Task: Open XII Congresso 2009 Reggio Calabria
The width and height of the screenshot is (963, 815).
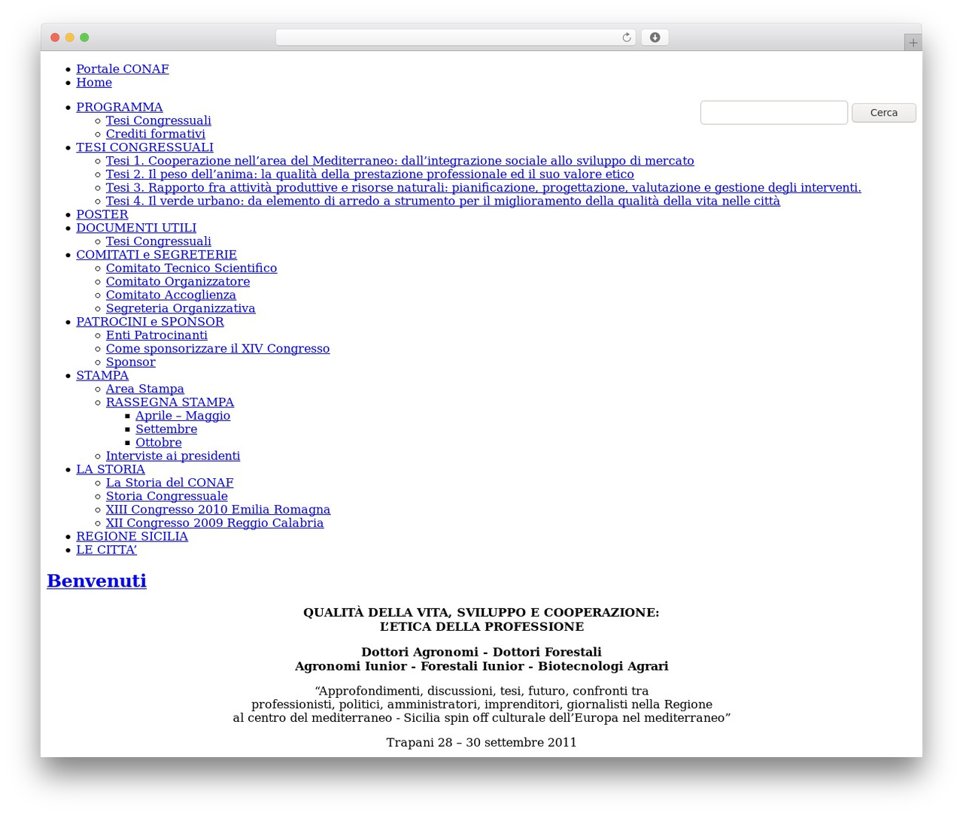Action: click(215, 523)
